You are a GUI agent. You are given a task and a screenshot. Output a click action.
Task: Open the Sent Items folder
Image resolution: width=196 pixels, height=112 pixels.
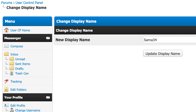22,64
